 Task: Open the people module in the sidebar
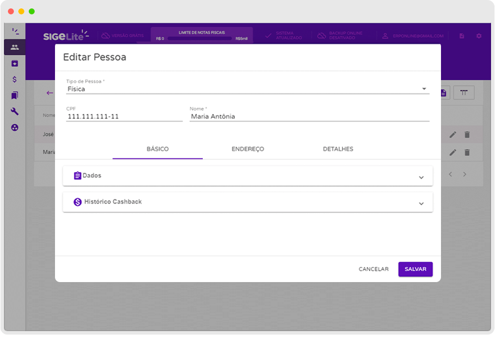(x=15, y=48)
